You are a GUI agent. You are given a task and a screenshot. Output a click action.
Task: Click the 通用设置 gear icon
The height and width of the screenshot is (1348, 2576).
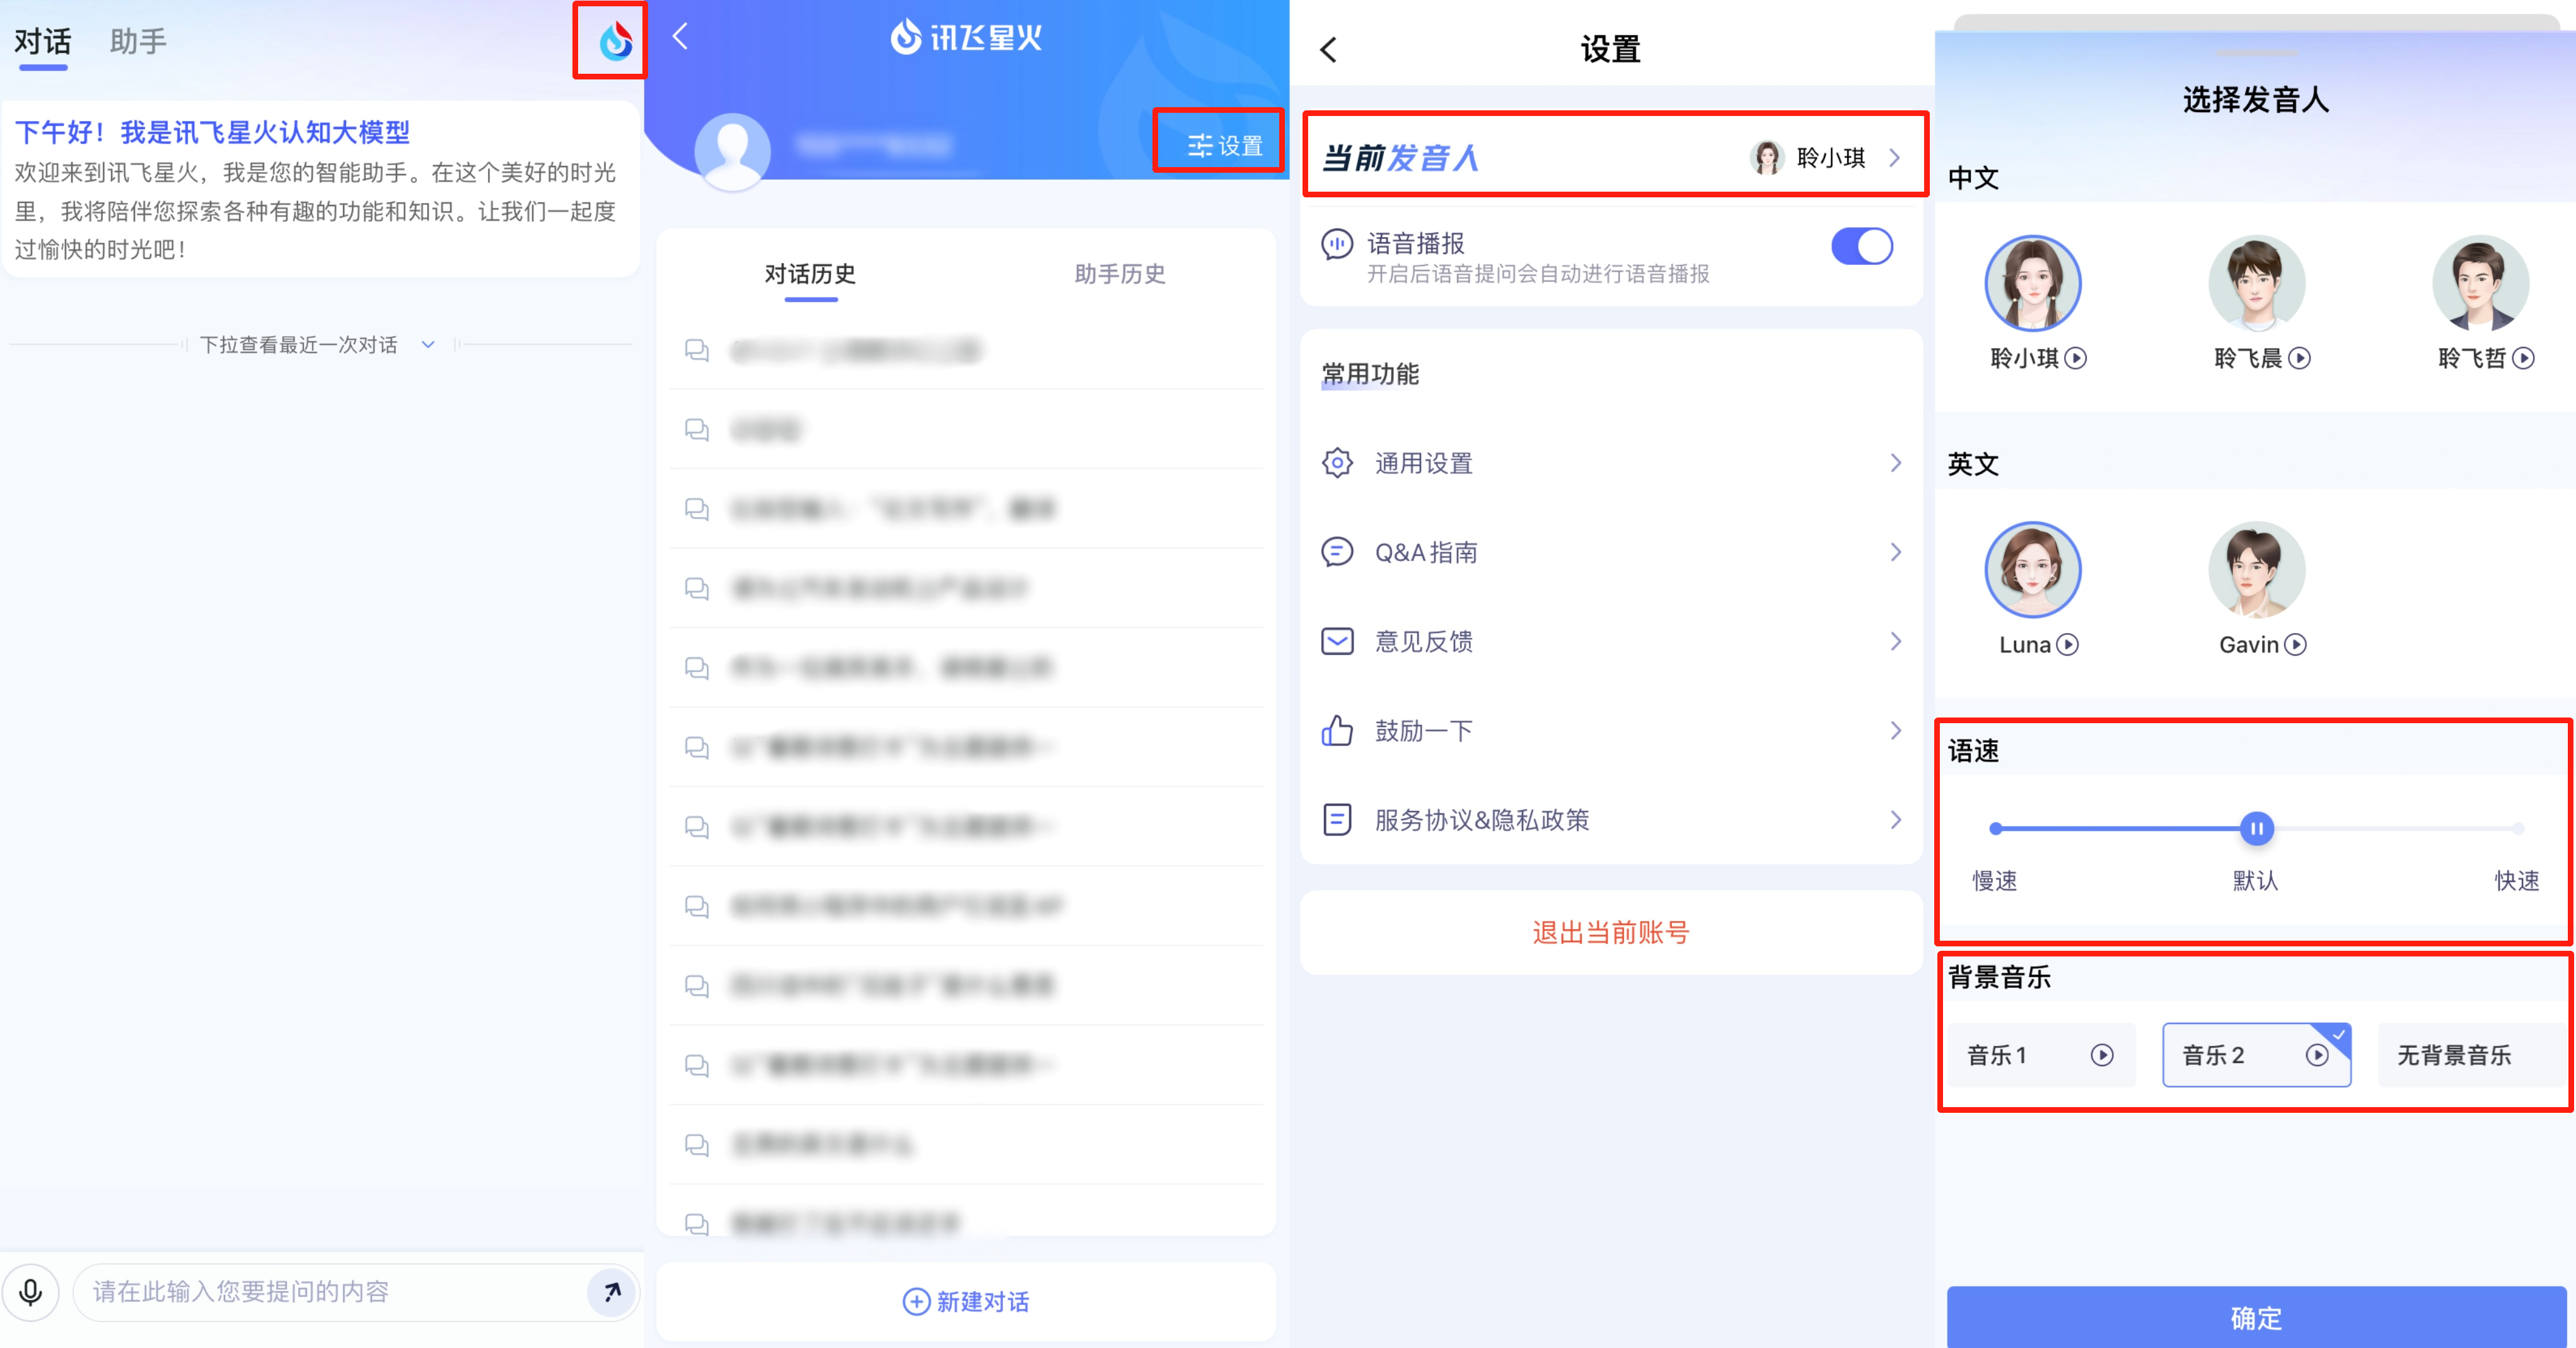point(1337,463)
